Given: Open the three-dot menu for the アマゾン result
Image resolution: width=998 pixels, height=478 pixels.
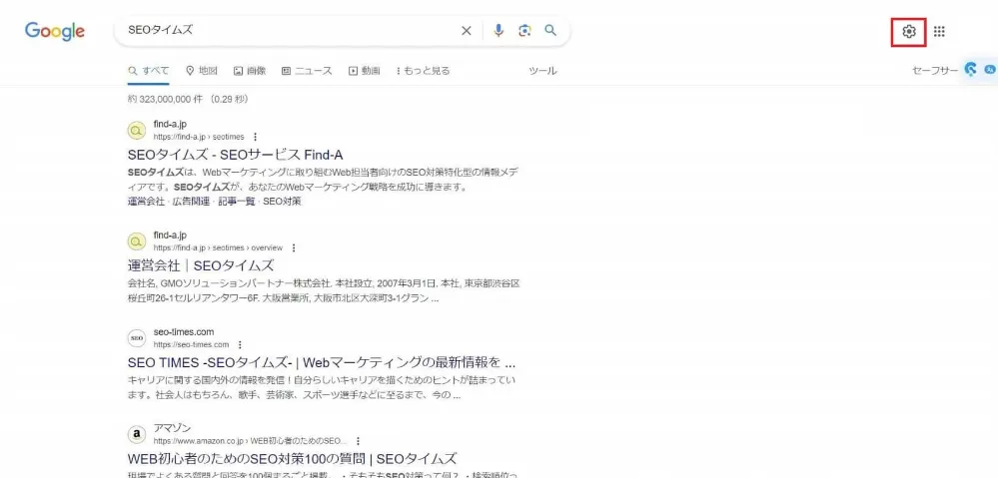Looking at the screenshot, I should (x=359, y=440).
